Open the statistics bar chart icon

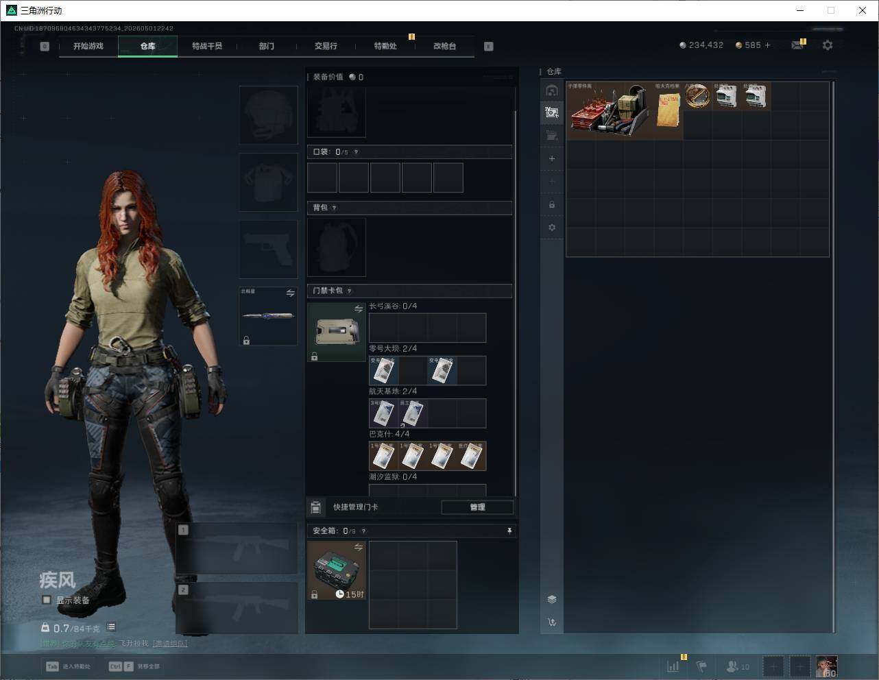pos(673,666)
